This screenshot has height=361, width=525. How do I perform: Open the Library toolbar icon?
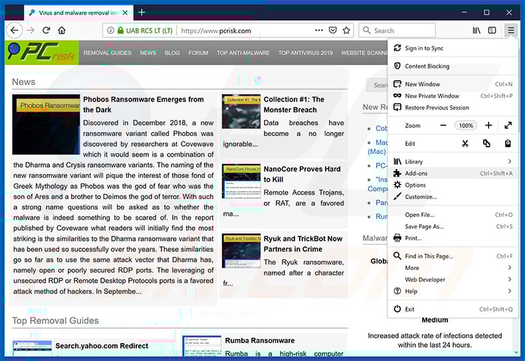[x=476, y=31]
